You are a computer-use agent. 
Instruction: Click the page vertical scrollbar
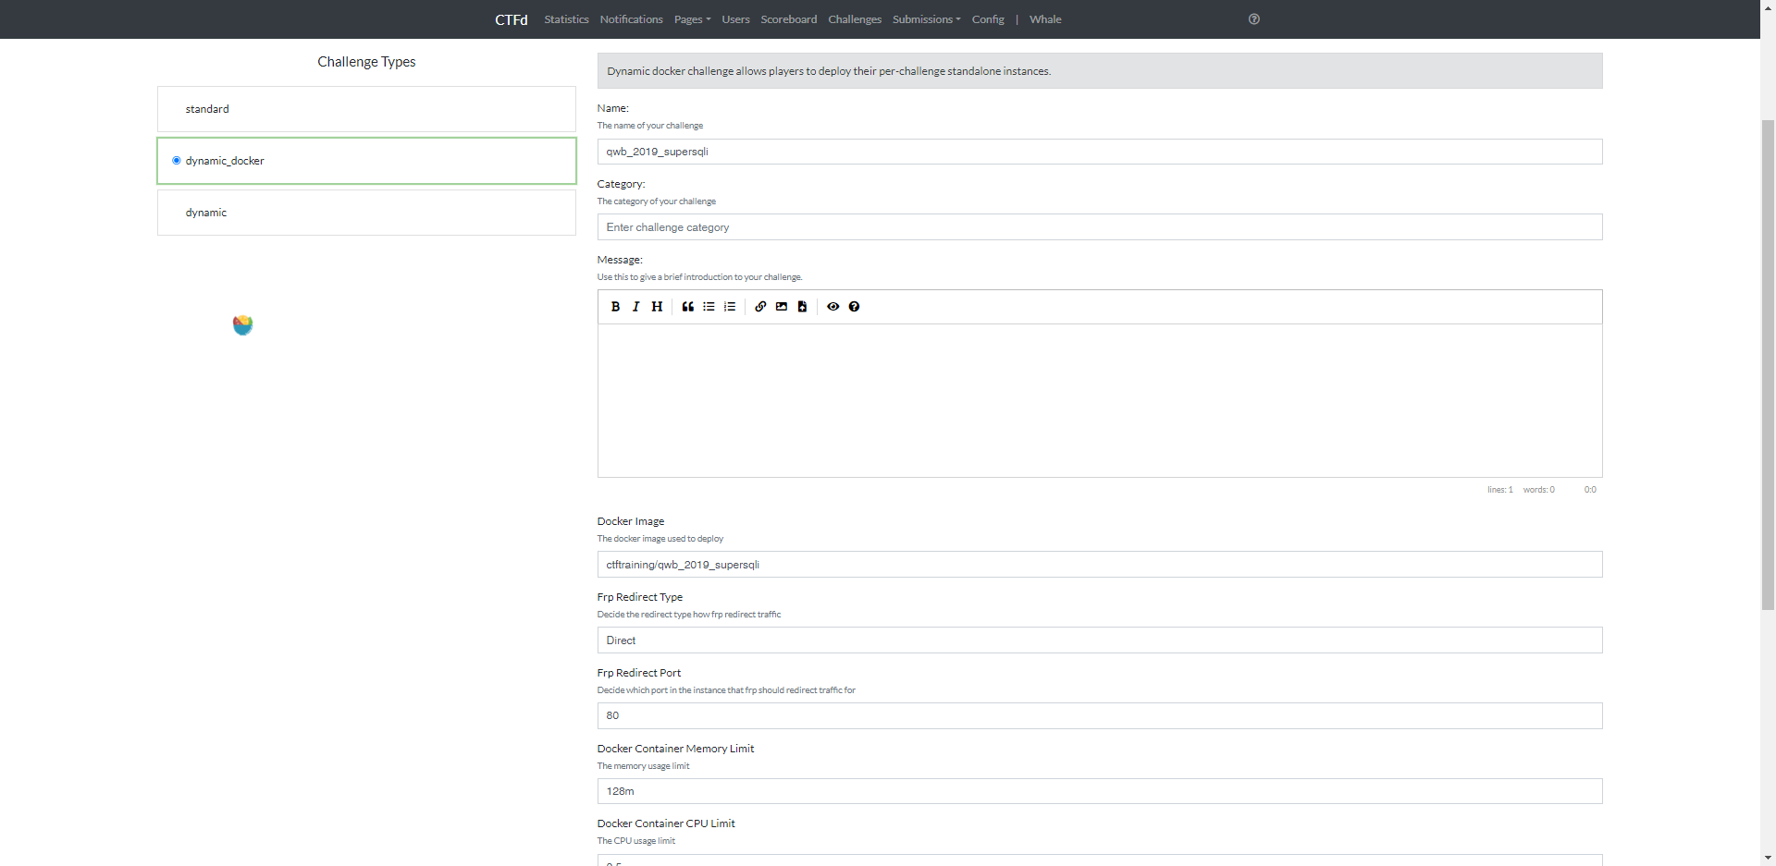tap(1768, 365)
